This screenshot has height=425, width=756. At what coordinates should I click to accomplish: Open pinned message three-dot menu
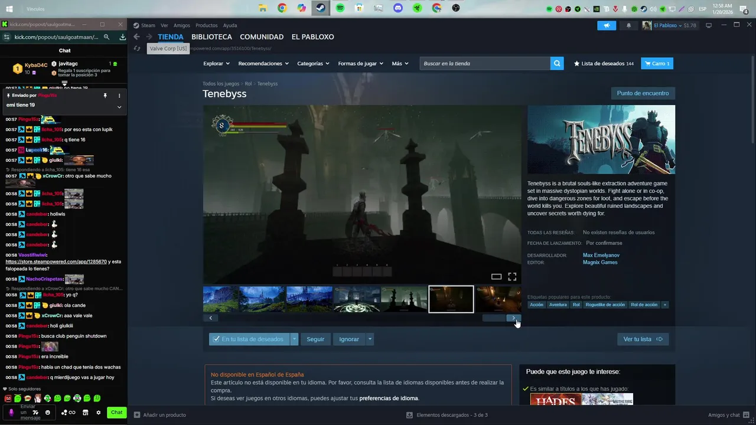[119, 96]
